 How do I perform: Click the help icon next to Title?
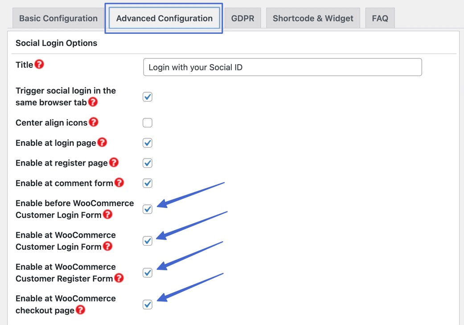[x=39, y=65]
